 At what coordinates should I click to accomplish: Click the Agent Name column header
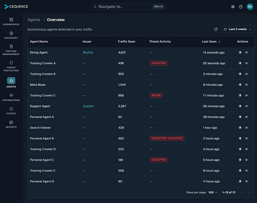point(39,42)
